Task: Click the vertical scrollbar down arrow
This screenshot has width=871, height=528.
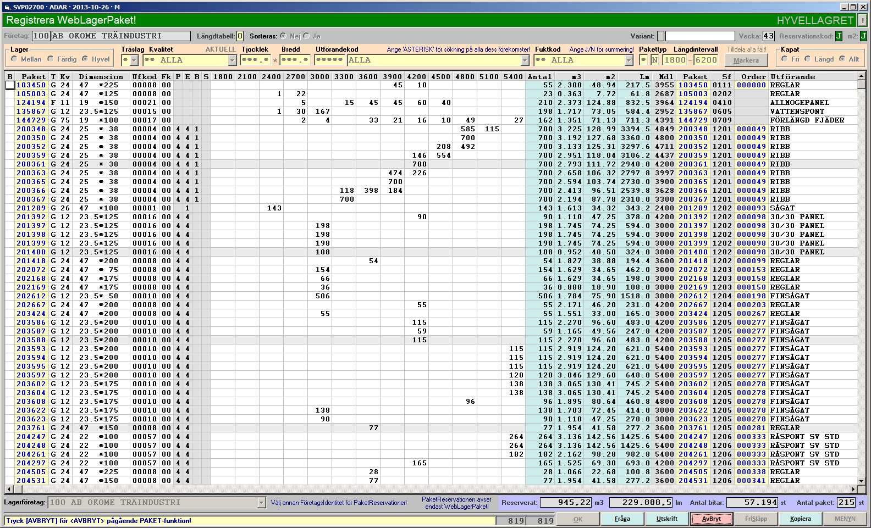Action: pos(861,481)
